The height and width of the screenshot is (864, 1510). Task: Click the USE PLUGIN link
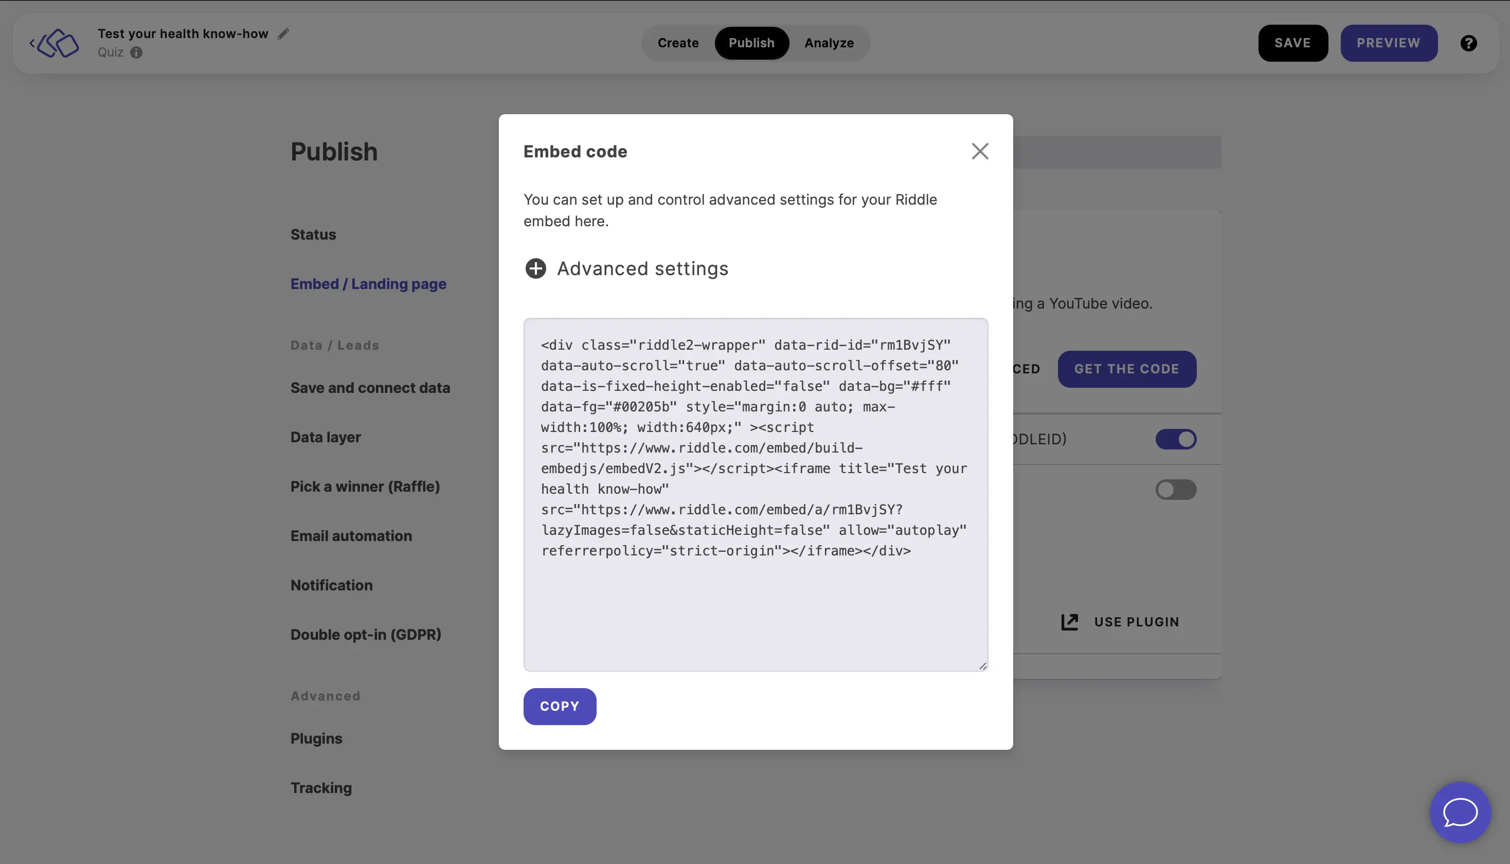tap(1136, 622)
